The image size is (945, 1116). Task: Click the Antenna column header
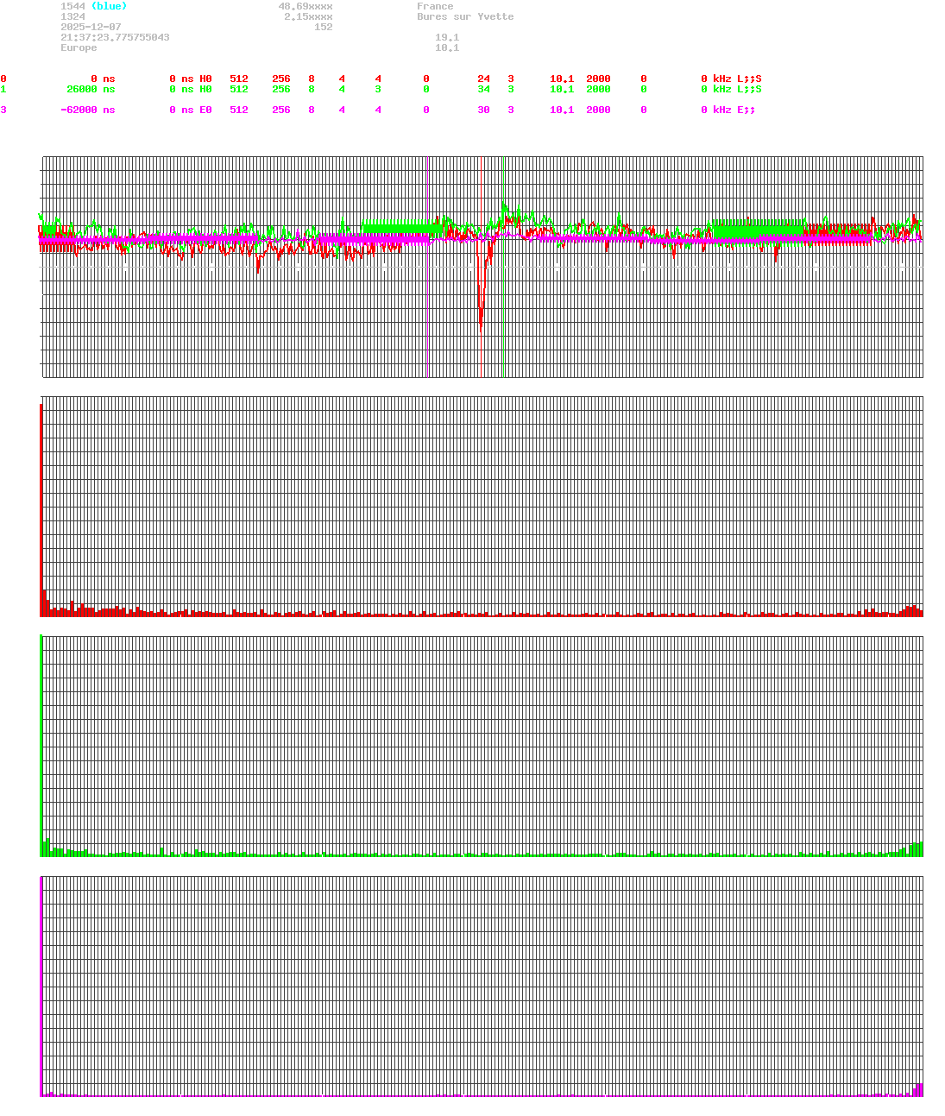click(x=758, y=68)
